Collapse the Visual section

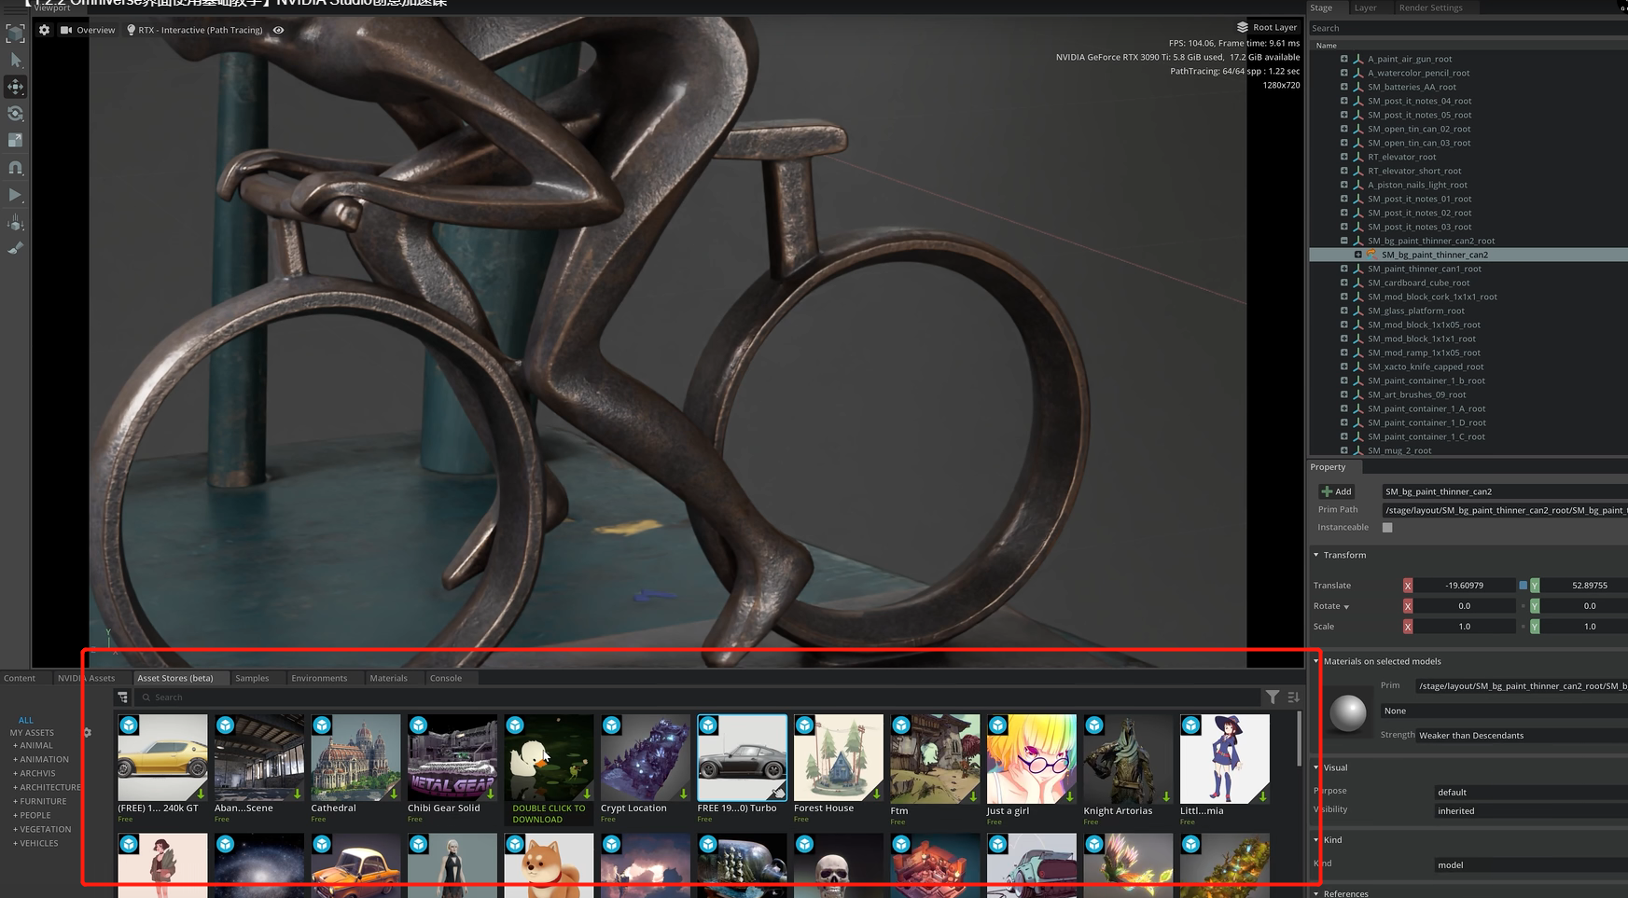point(1316,767)
